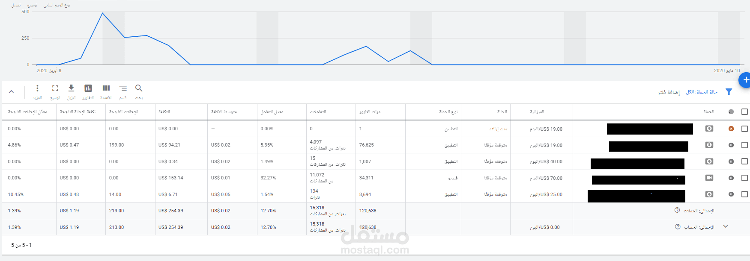Viewport: 750px width, 261px height.
Task: Check the video campaign row checkbox
Action: [744, 178]
